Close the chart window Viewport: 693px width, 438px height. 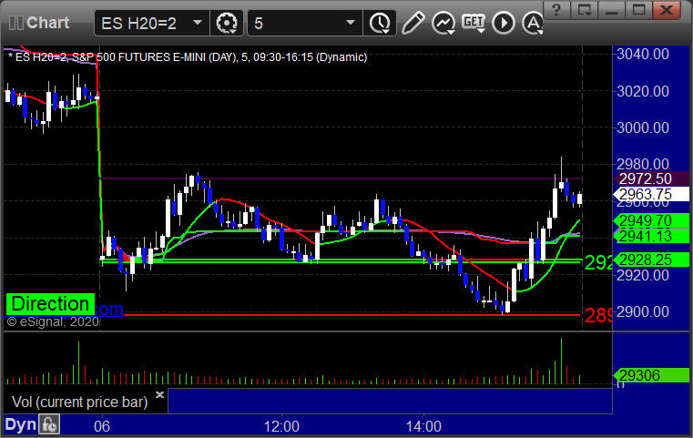pos(667,9)
